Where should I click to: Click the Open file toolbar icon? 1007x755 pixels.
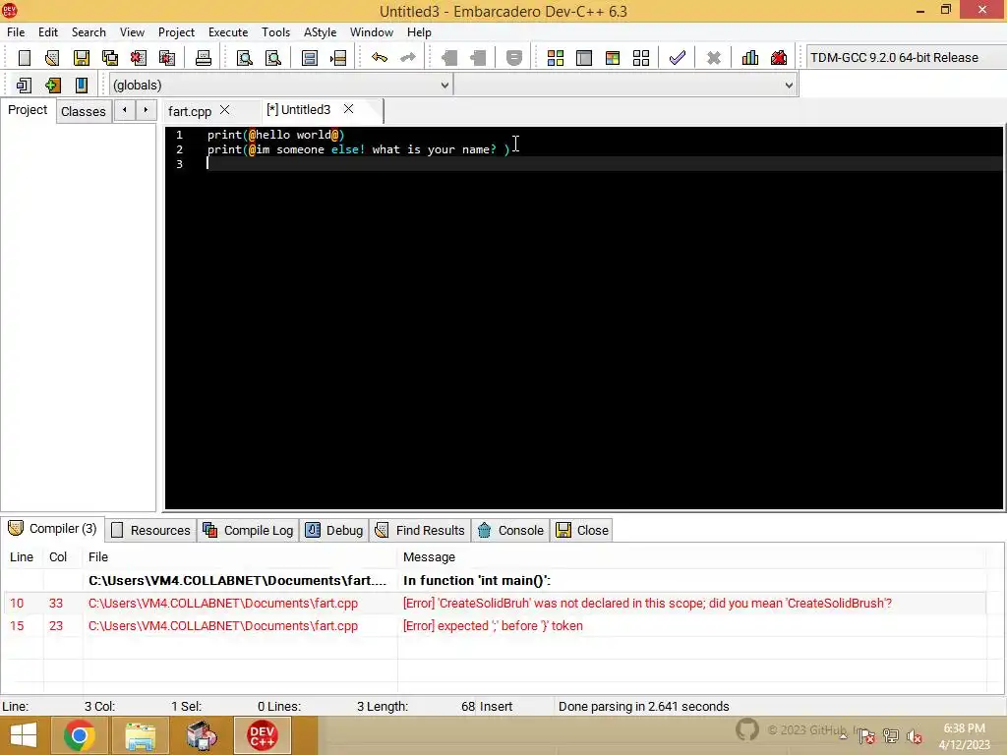coord(53,58)
